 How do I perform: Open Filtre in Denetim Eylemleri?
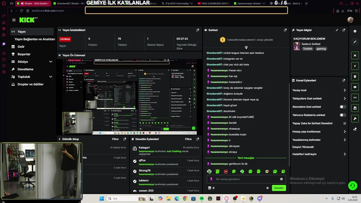[188, 139]
